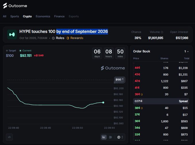Click the 44¢ ask row price
This screenshot has width=195, height=145.
click(x=137, y=68)
